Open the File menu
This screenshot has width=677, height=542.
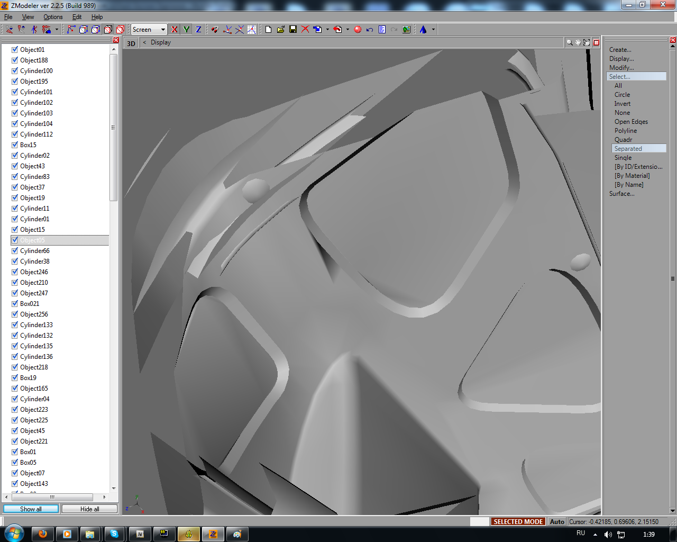click(8, 17)
